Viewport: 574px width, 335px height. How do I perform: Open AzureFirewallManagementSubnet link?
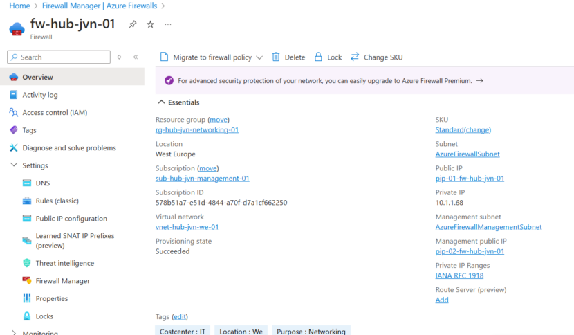coord(488,227)
